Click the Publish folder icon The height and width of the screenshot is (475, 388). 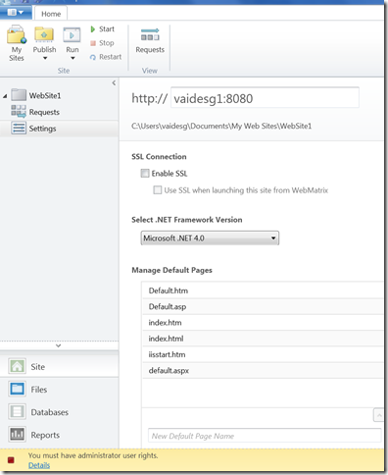(44, 34)
